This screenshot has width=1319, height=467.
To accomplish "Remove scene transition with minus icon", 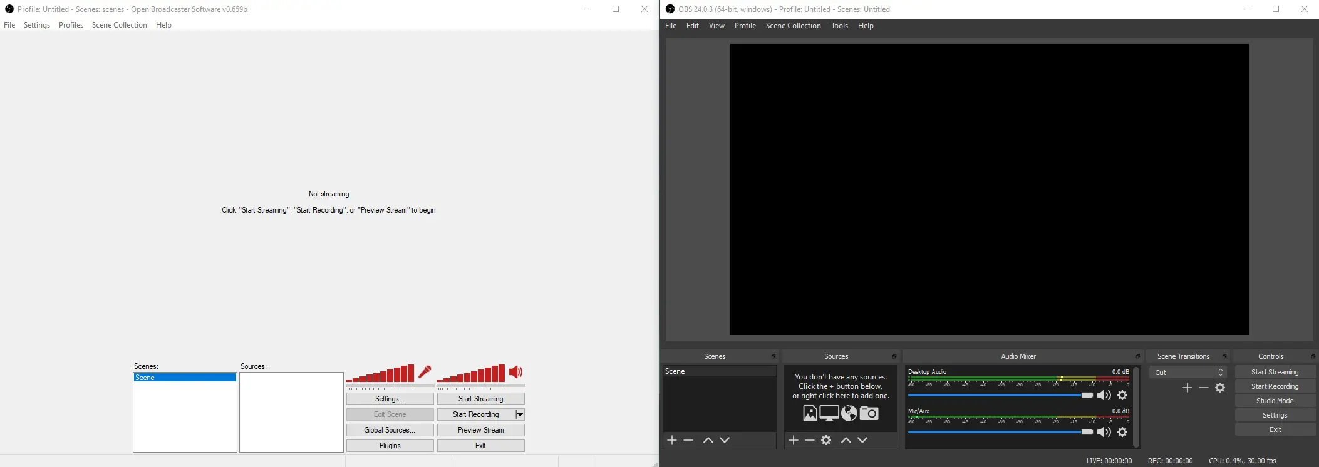I will tap(1204, 388).
